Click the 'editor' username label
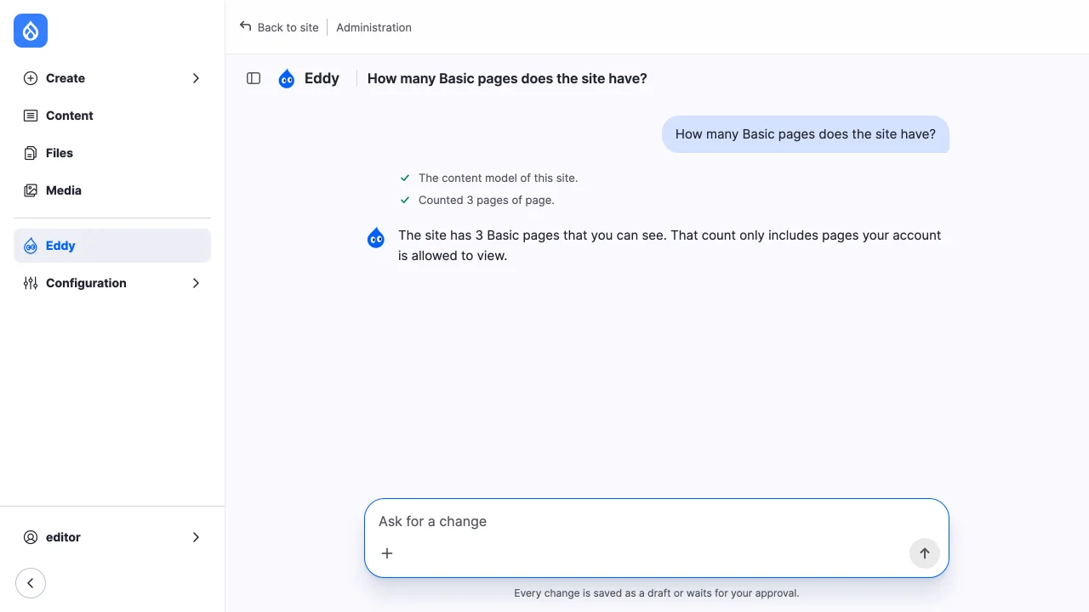This screenshot has height=612, width=1089. coord(63,537)
